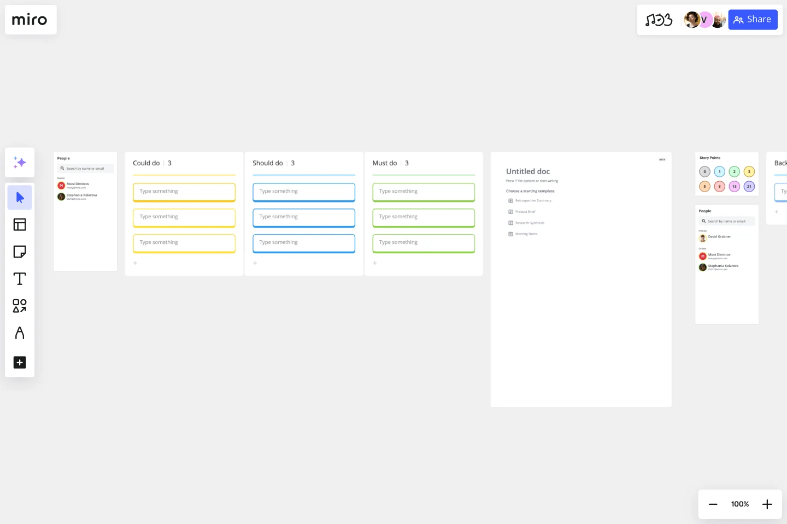Select story point chip 8
This screenshot has height=524, width=787.
(719, 186)
